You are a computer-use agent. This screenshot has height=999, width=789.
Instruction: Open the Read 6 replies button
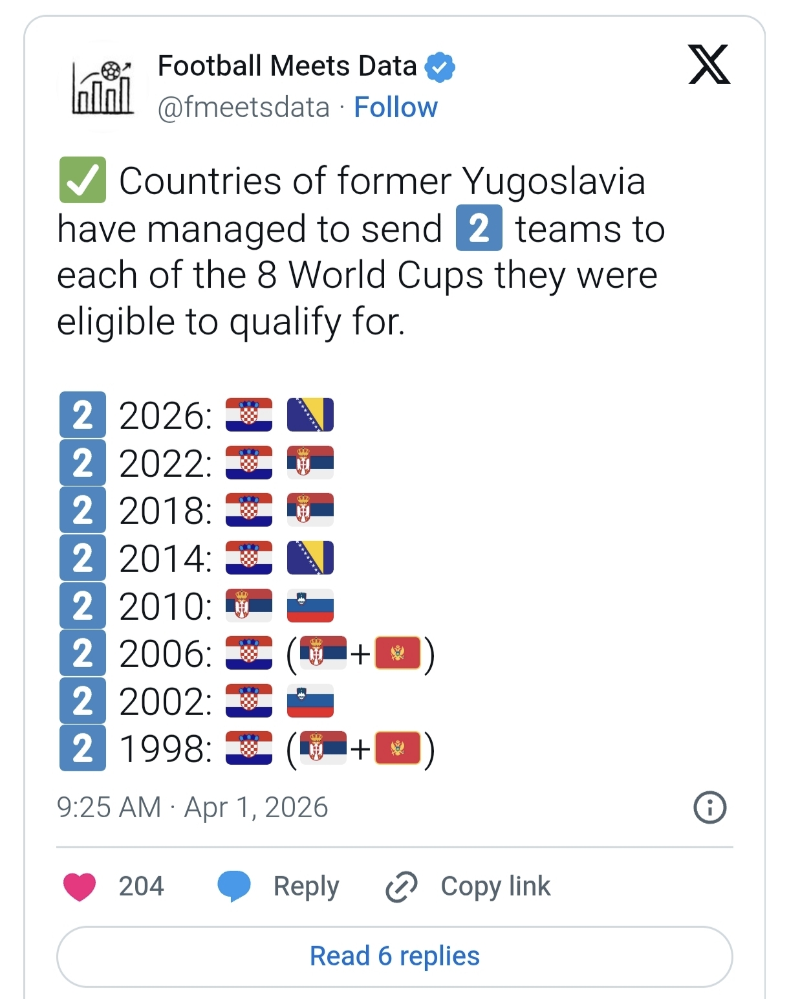click(394, 956)
